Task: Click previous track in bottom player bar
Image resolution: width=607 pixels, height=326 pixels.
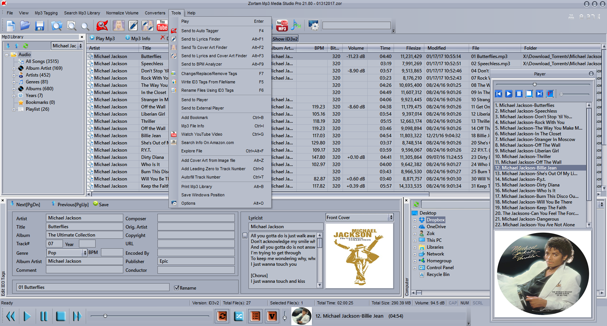Action: point(11,316)
